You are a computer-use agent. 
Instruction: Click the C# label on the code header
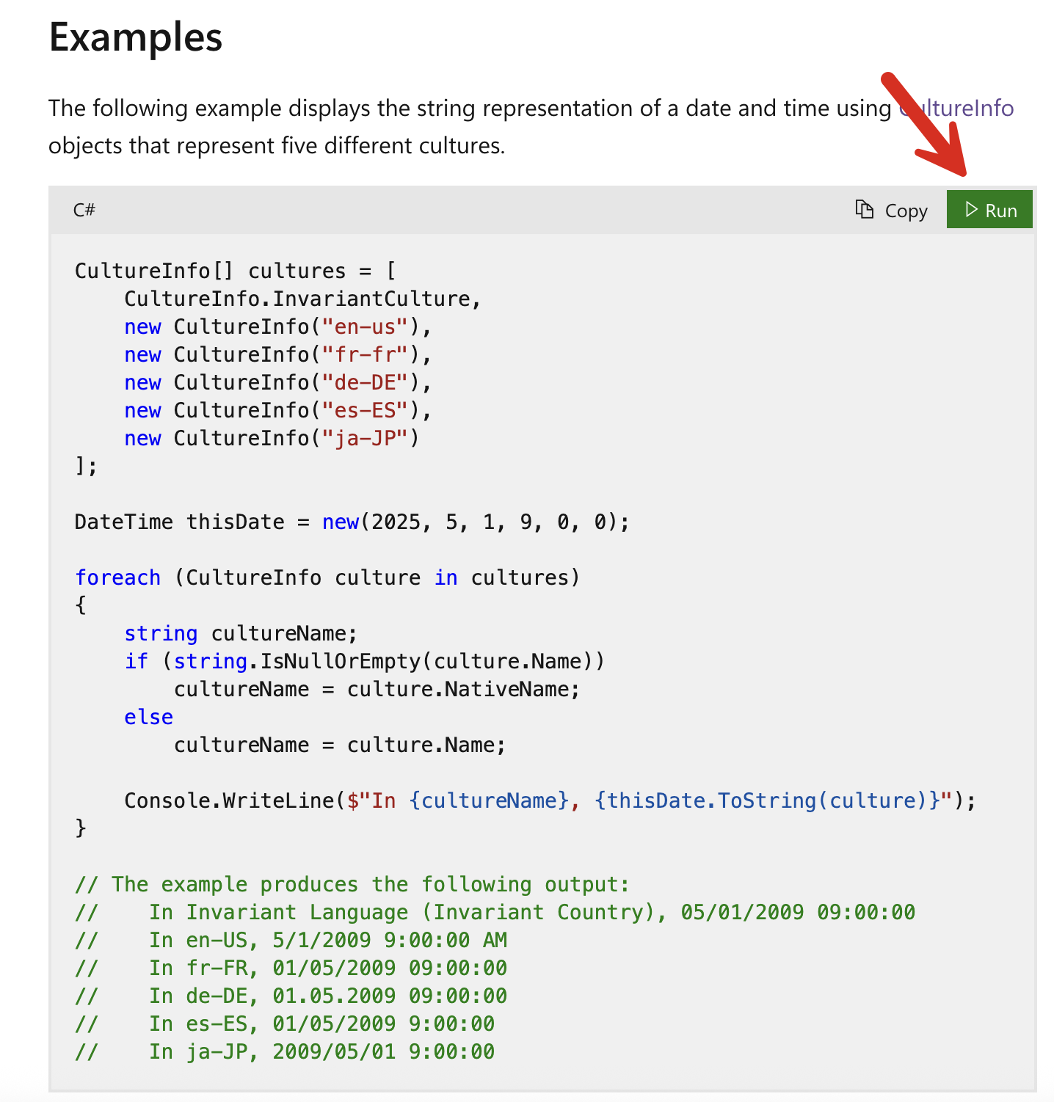83,210
